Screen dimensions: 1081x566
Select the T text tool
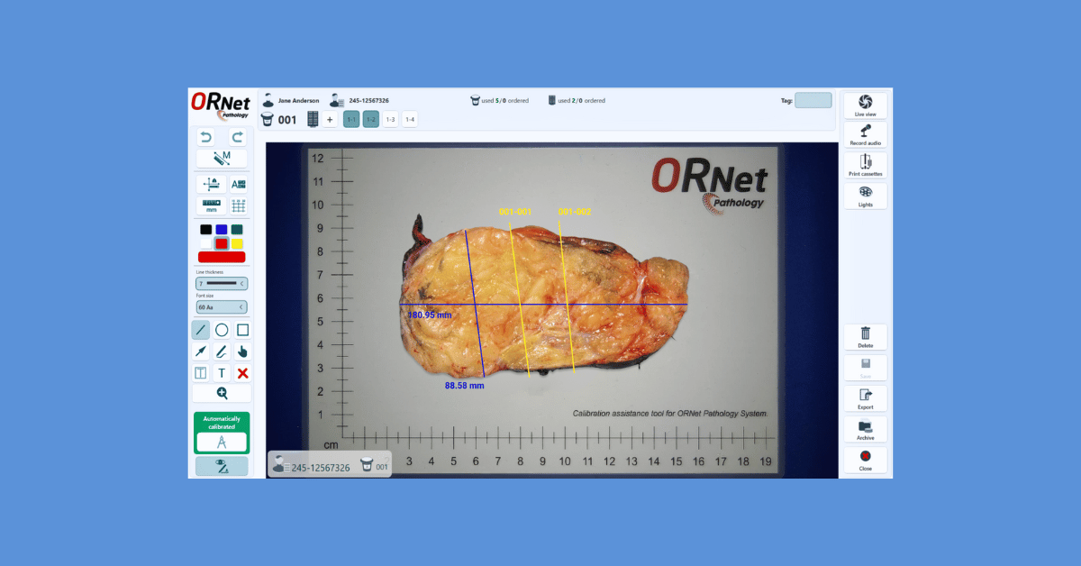point(222,373)
